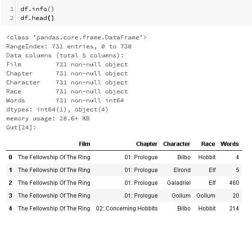The width and height of the screenshot is (252, 227).
Task: Click the Gollum race cell
Action: click(206, 195)
